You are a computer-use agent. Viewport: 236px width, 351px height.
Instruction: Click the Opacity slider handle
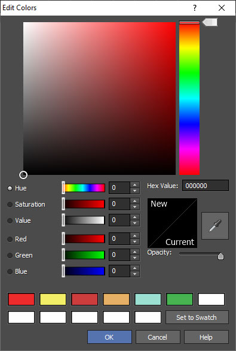click(x=220, y=256)
